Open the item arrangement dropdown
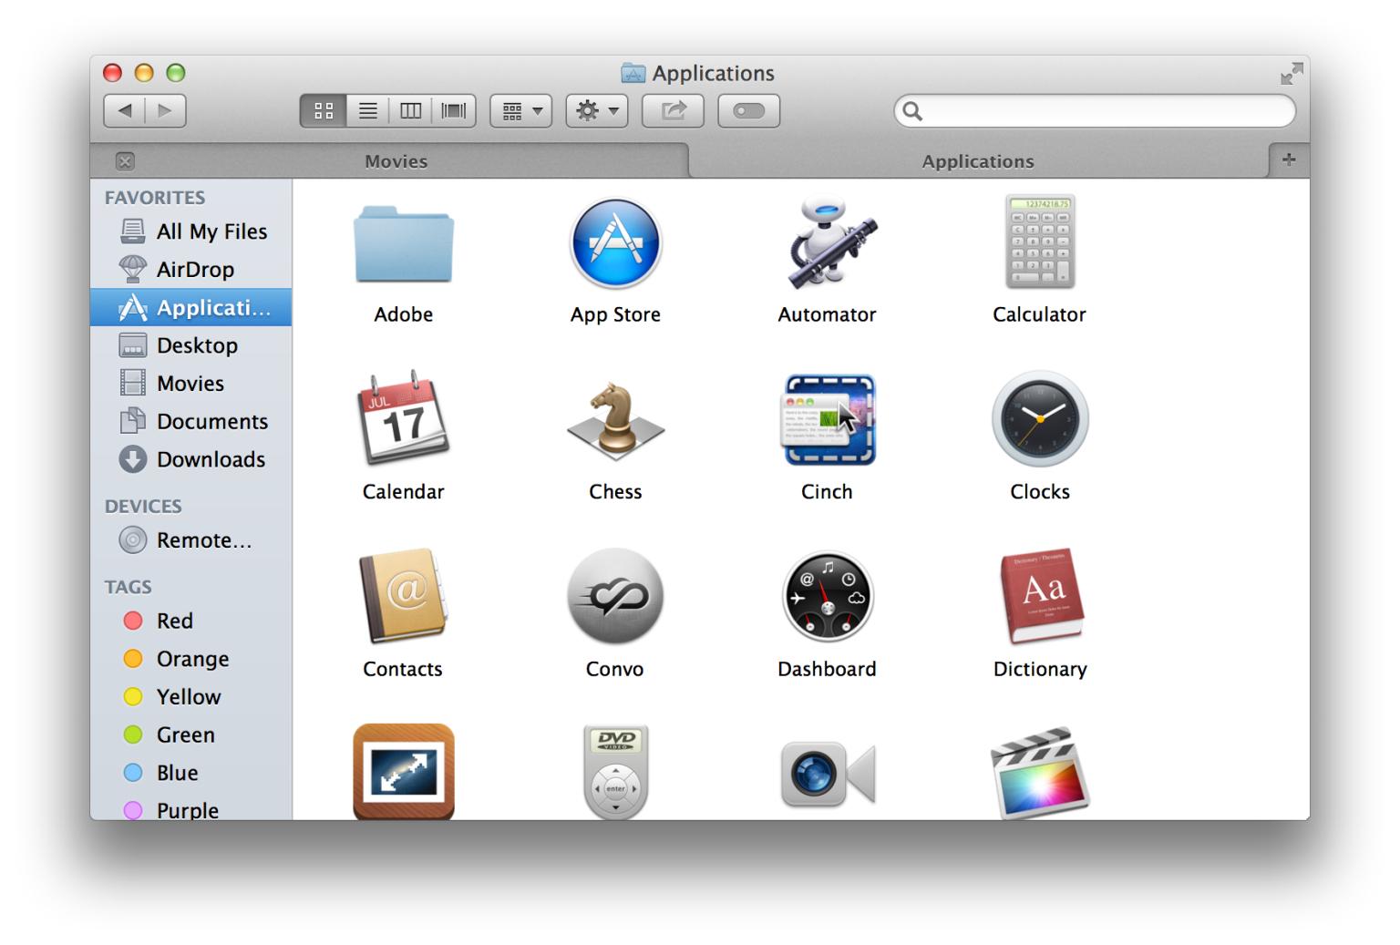Screen dimensions: 1400x945 [x=521, y=111]
